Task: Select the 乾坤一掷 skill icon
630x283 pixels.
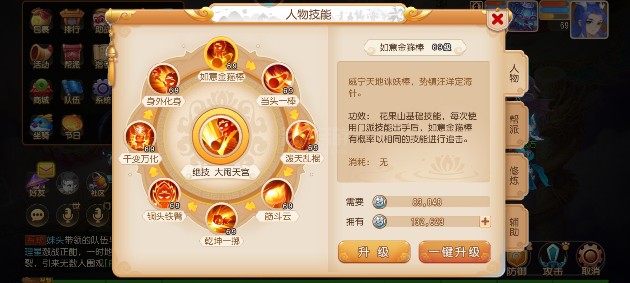Action: click(x=221, y=219)
